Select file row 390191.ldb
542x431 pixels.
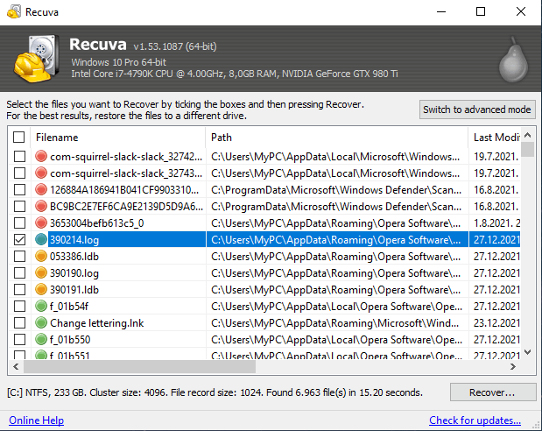pyautogui.click(x=264, y=289)
